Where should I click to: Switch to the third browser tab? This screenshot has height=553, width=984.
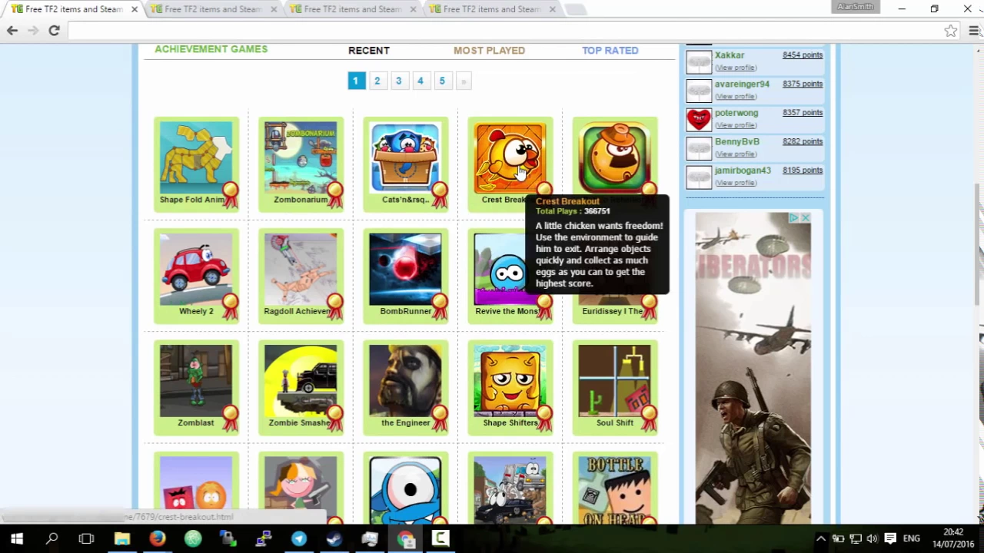(351, 9)
